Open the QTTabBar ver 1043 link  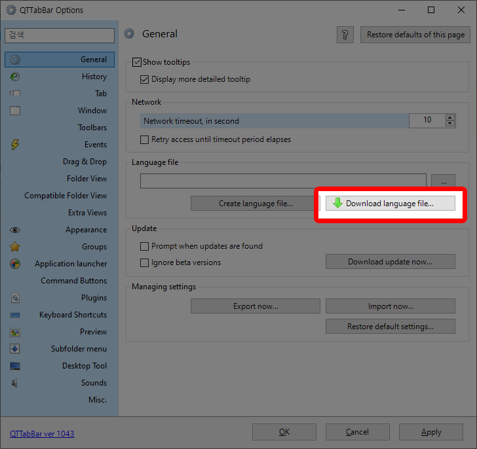tap(42, 433)
